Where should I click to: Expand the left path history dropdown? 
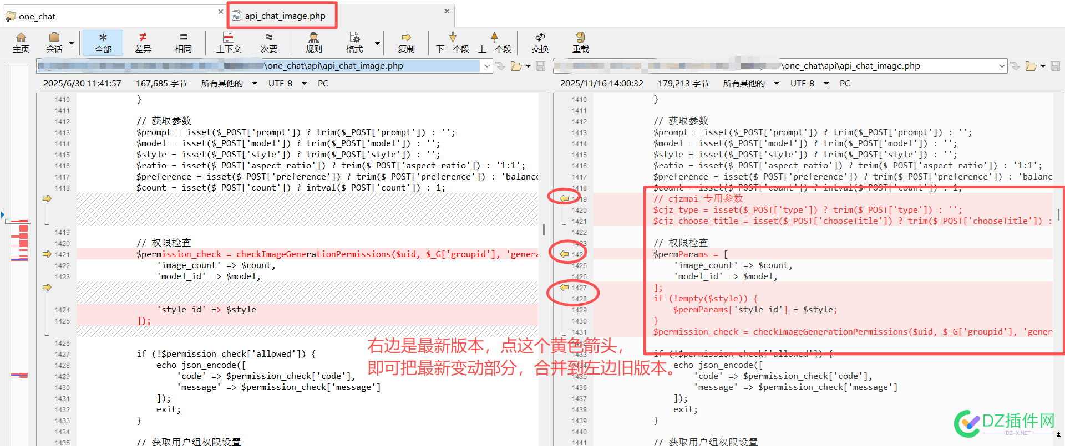pyautogui.click(x=487, y=66)
